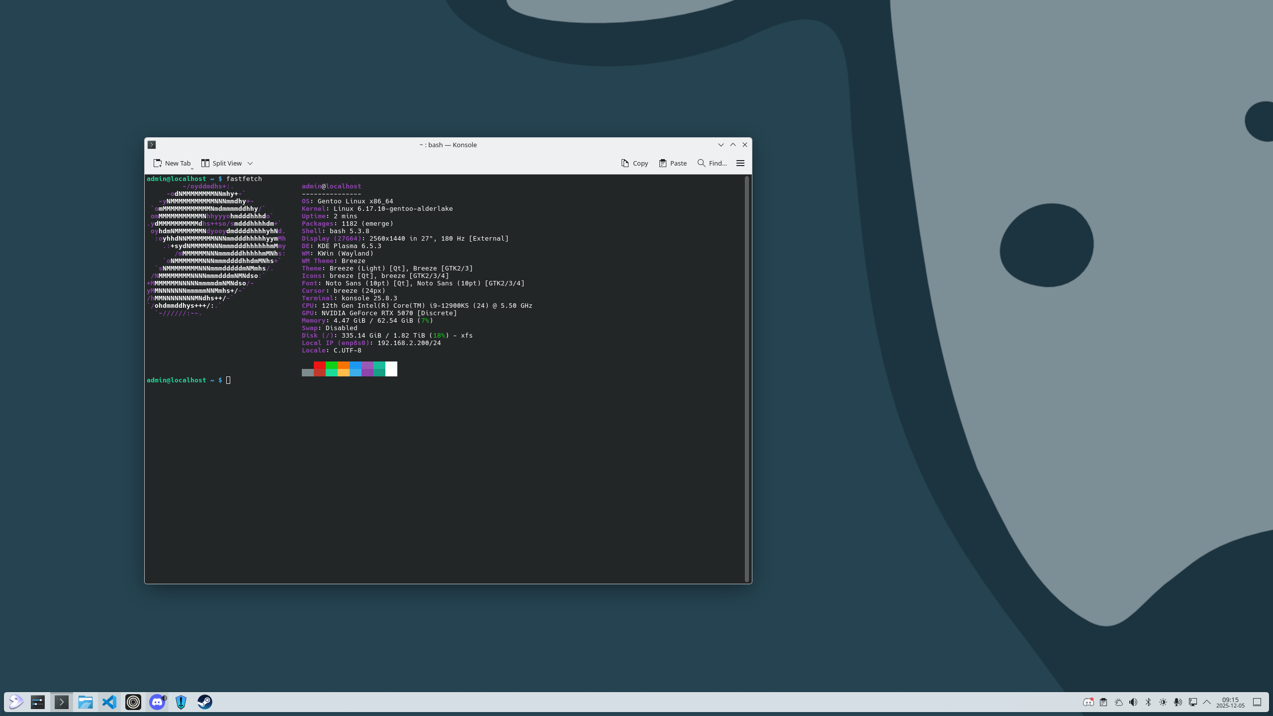The image size is (1273, 716).
Task: Expand hidden system tray icons
Action: (1207, 702)
